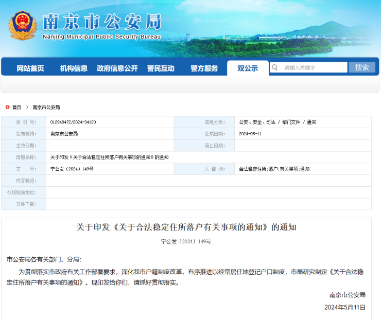The width and height of the screenshot is (381, 320).
Task: Navigate to the 警方服务 menu item
Action: coord(204,68)
